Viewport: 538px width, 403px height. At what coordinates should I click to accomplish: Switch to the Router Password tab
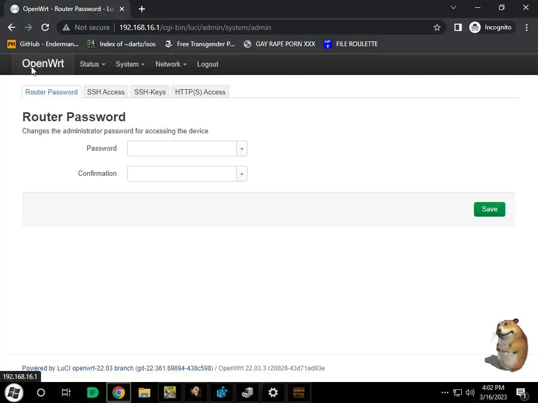pyautogui.click(x=51, y=92)
